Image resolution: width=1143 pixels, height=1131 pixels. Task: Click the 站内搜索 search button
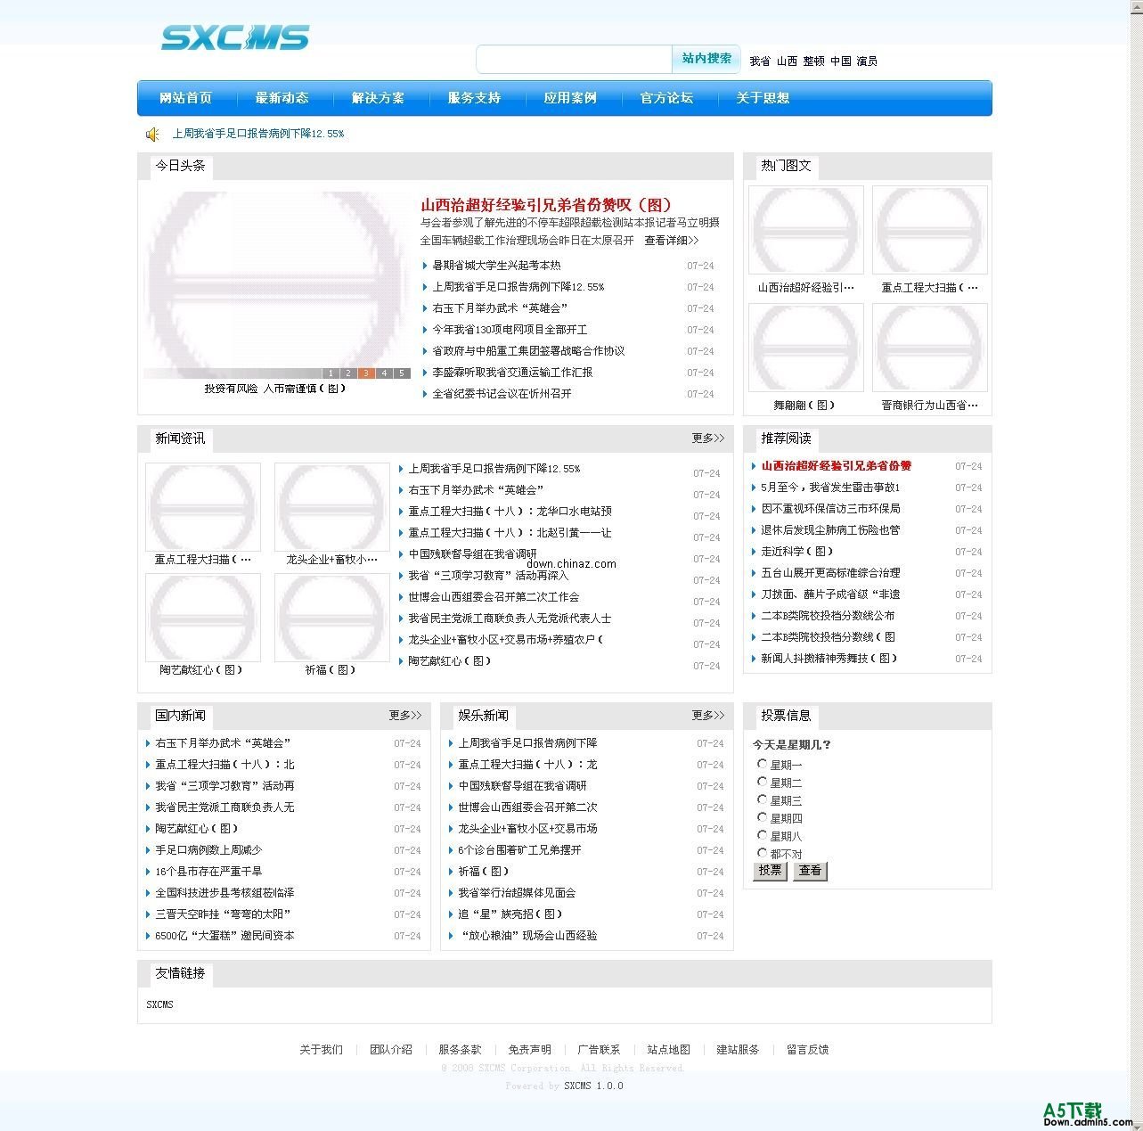(x=706, y=59)
